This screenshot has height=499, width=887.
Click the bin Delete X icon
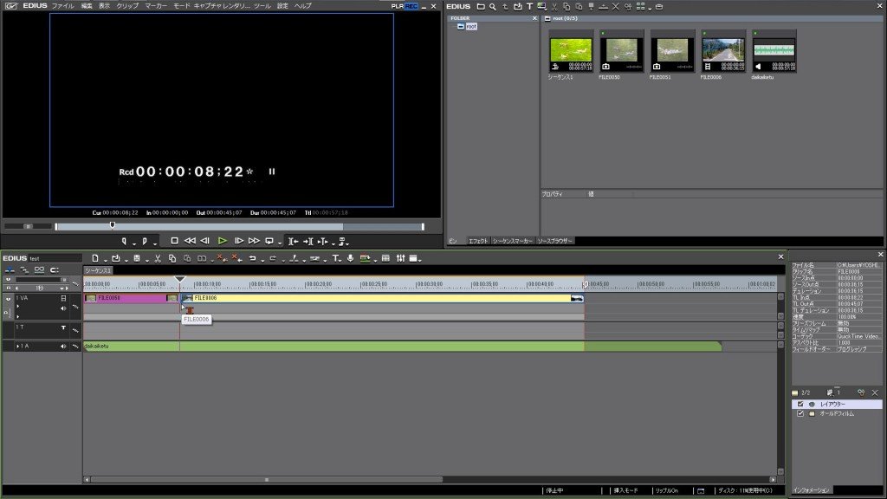click(616, 7)
